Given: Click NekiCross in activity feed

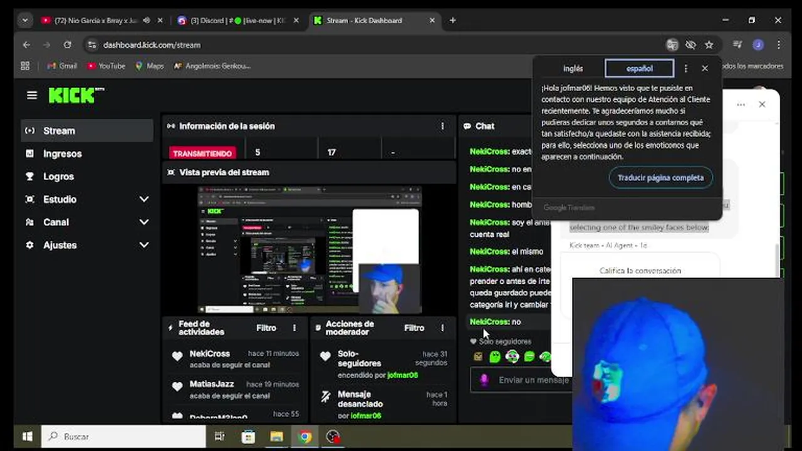Looking at the screenshot, I should [x=210, y=353].
